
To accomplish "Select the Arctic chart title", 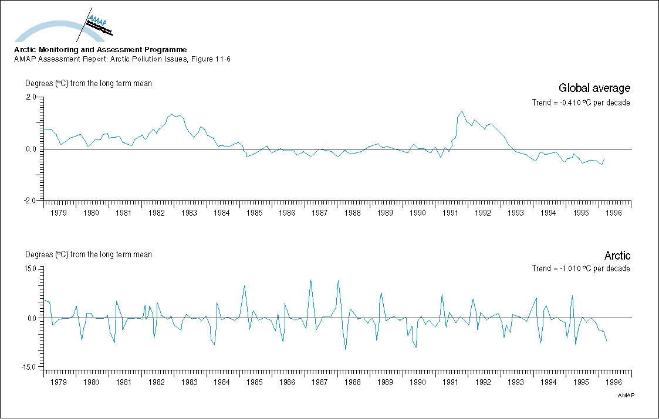I will [617, 256].
